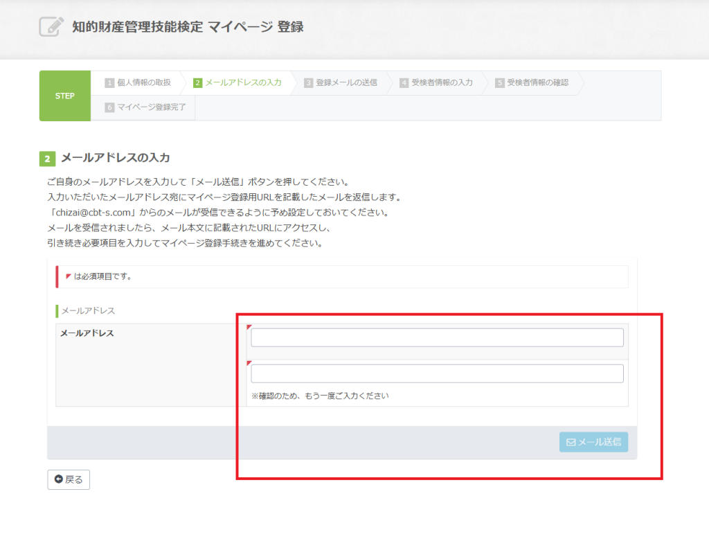Click the green STEP block

click(64, 96)
